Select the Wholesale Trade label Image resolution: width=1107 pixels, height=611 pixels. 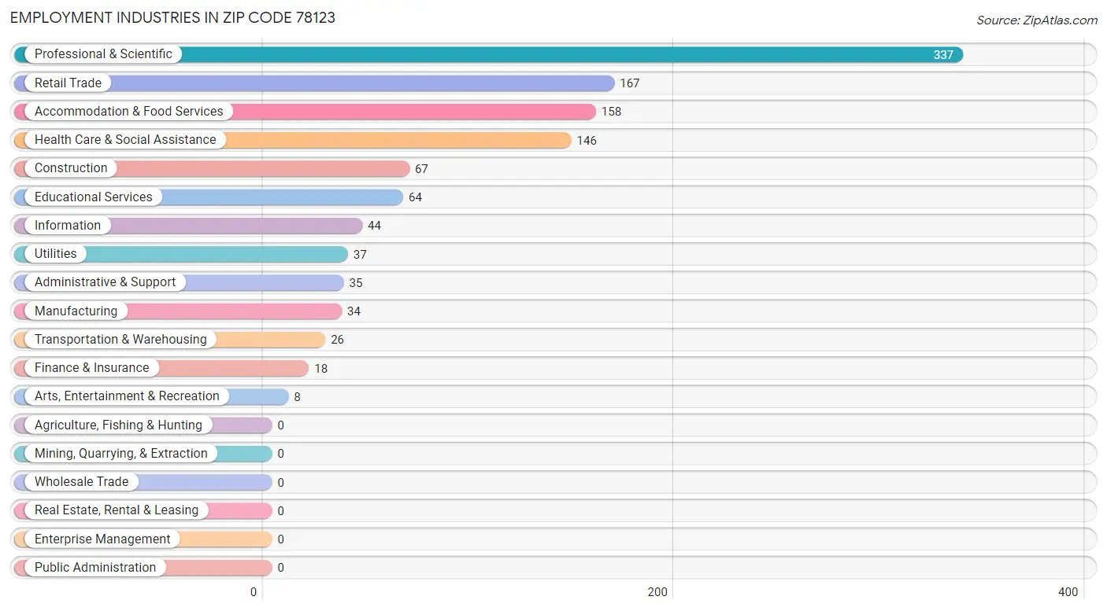click(x=81, y=481)
